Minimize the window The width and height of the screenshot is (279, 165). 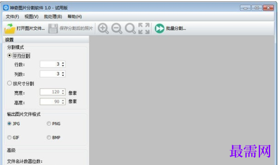[x=245, y=8]
